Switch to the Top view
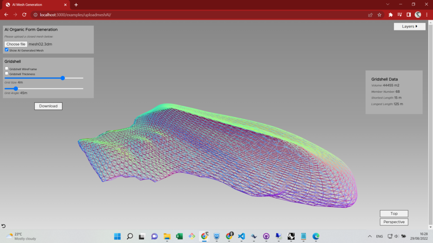Screen dimensions: 433x243 coord(394,213)
